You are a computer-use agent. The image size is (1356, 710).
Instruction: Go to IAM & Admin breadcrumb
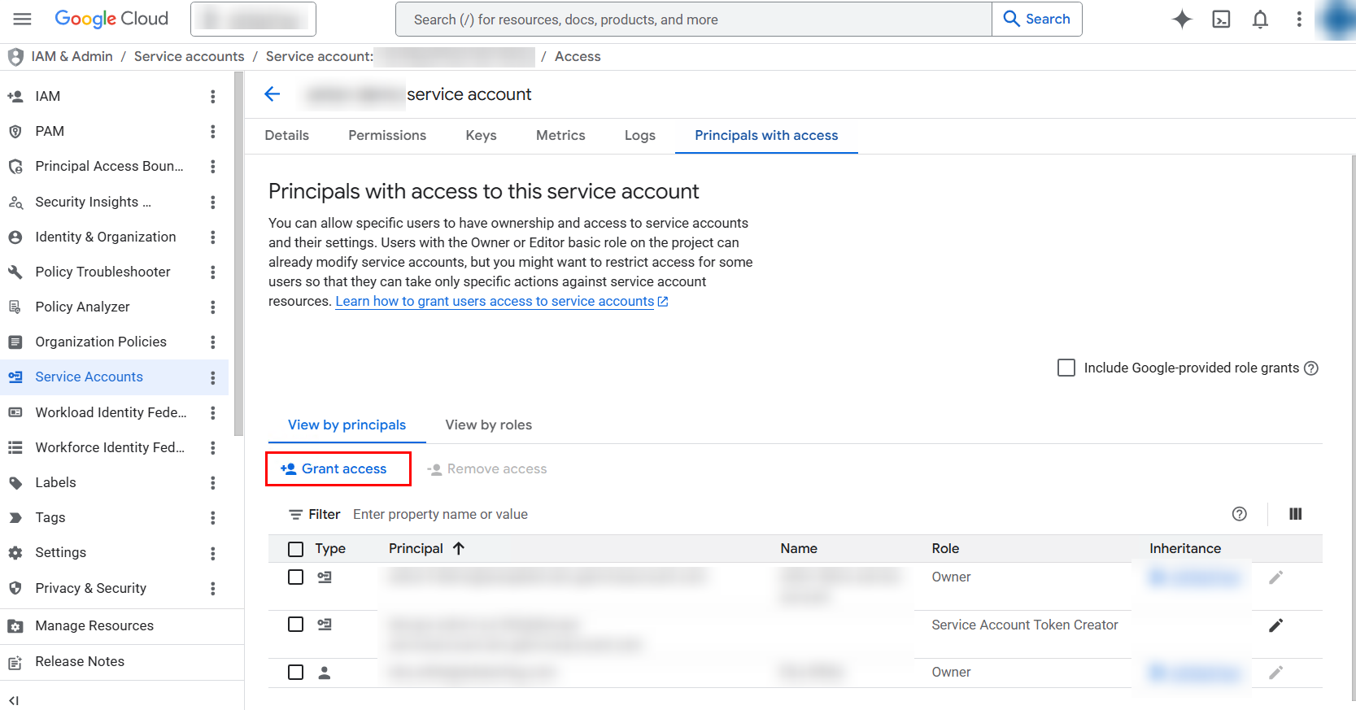click(x=72, y=57)
